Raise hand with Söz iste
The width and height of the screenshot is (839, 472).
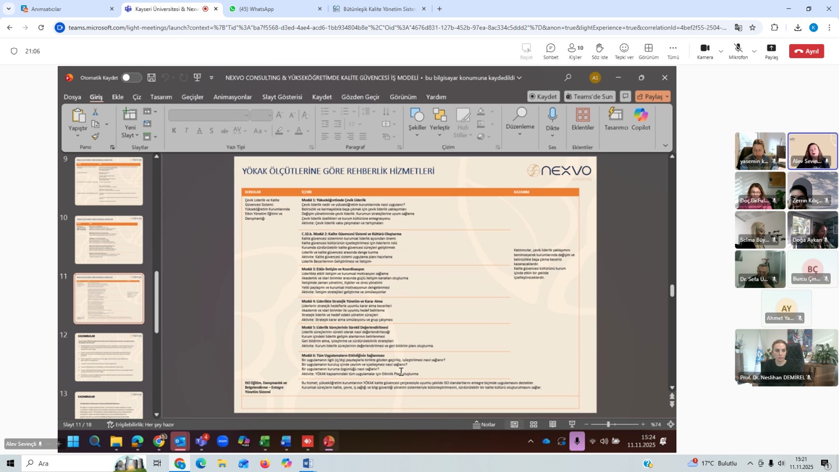(x=599, y=51)
